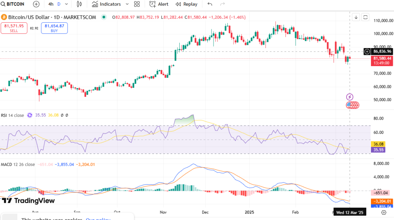Create an Alert
This screenshot has width=394, height=220.
pyautogui.click(x=159, y=4)
